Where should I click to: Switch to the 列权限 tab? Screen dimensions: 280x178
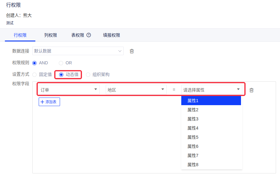[x=51, y=35]
